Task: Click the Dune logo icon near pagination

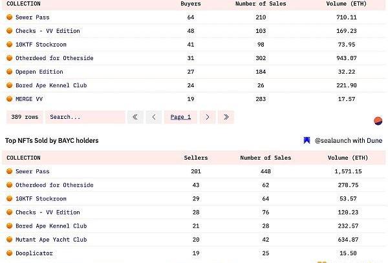Action: point(378,121)
